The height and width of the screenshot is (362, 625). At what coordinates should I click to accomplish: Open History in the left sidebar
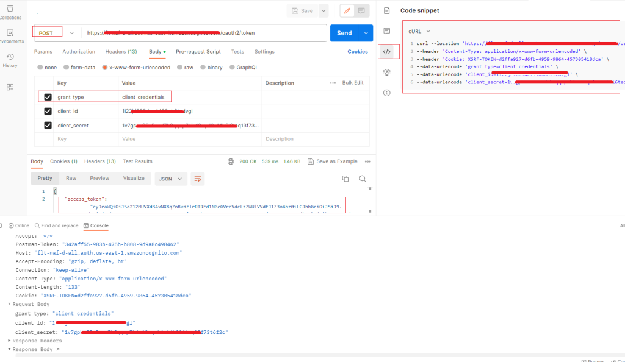click(10, 60)
